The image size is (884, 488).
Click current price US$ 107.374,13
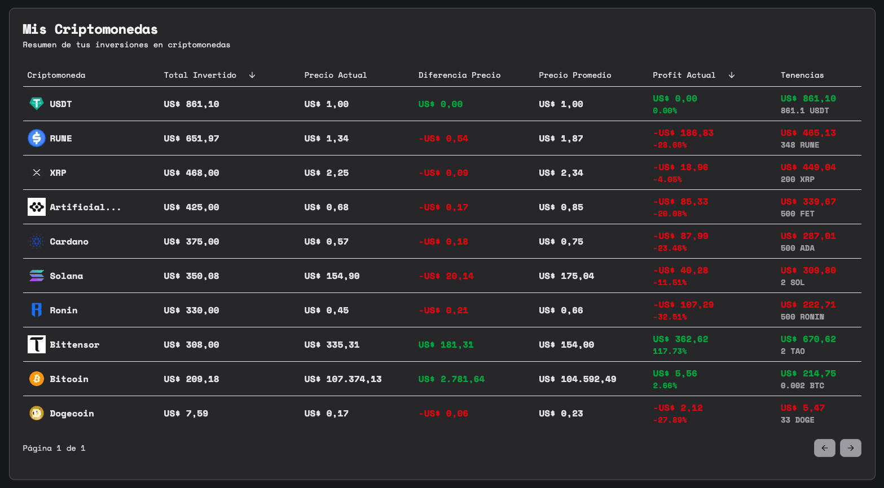(343, 379)
